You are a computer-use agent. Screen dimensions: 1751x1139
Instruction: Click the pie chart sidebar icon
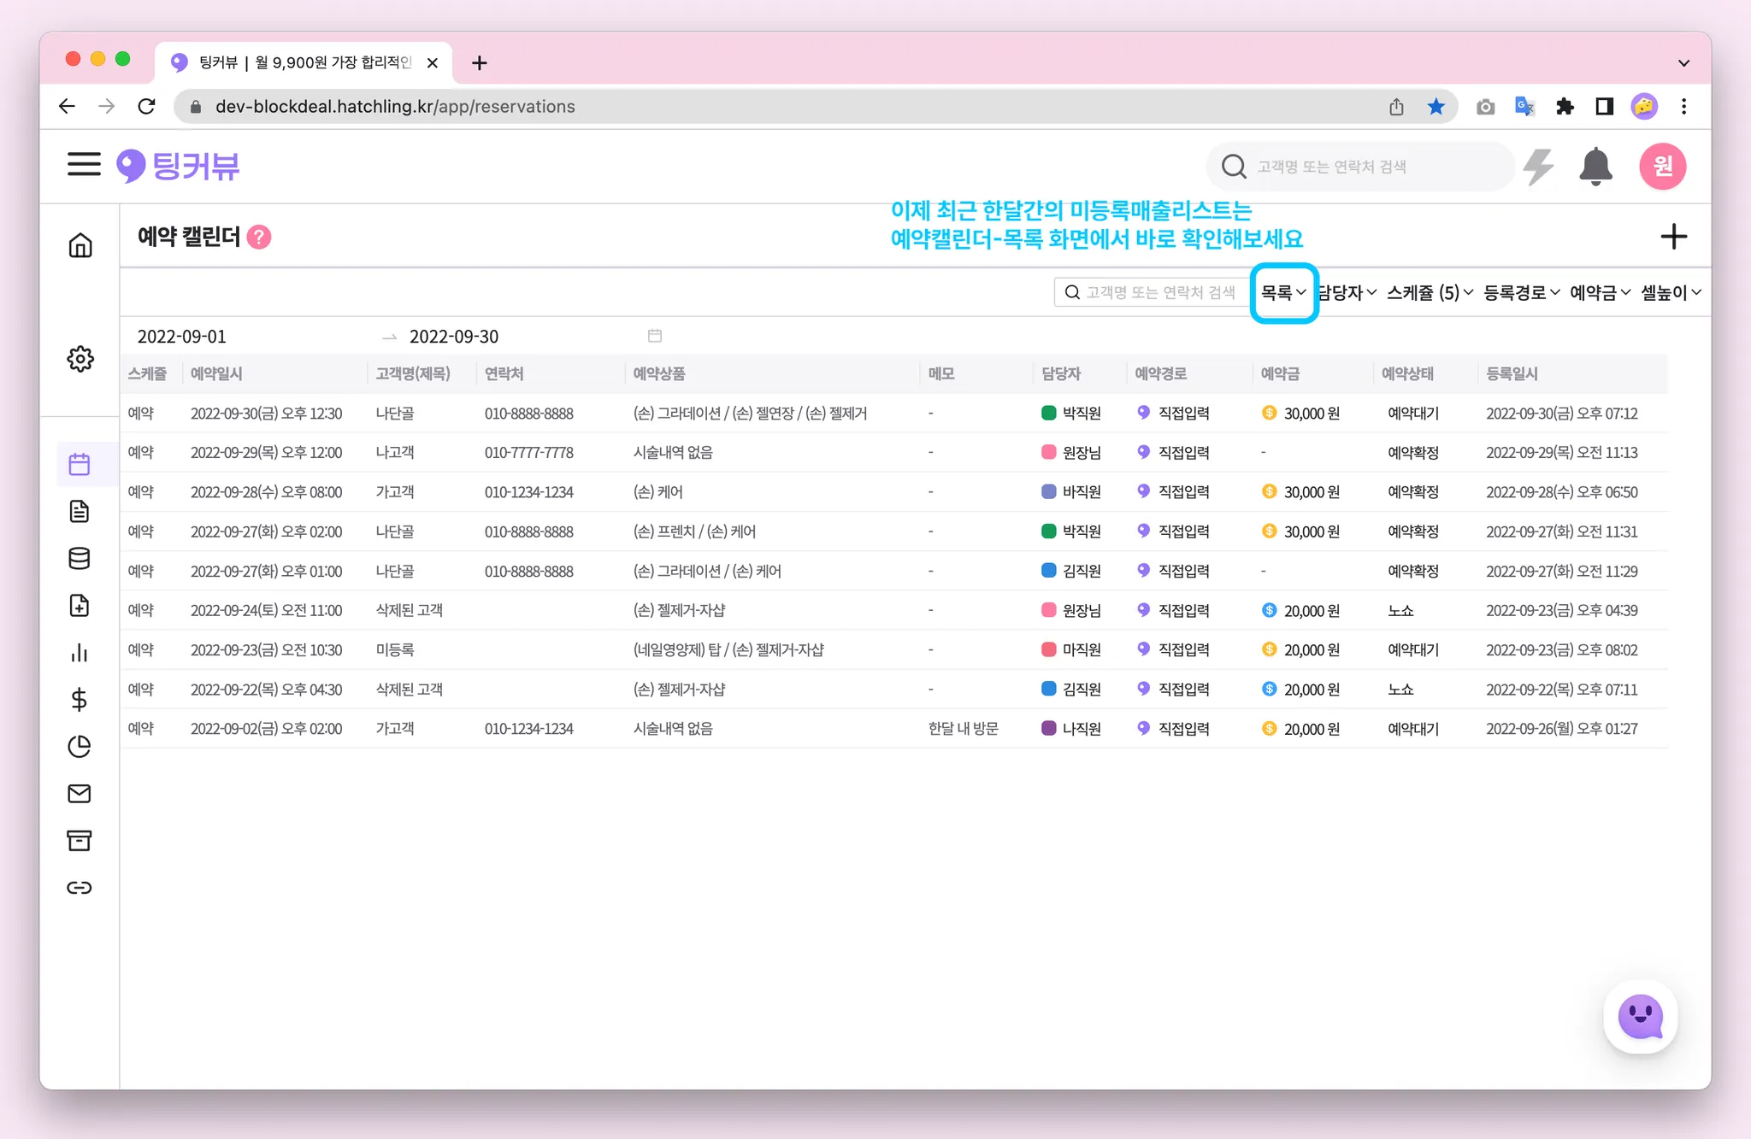point(80,747)
